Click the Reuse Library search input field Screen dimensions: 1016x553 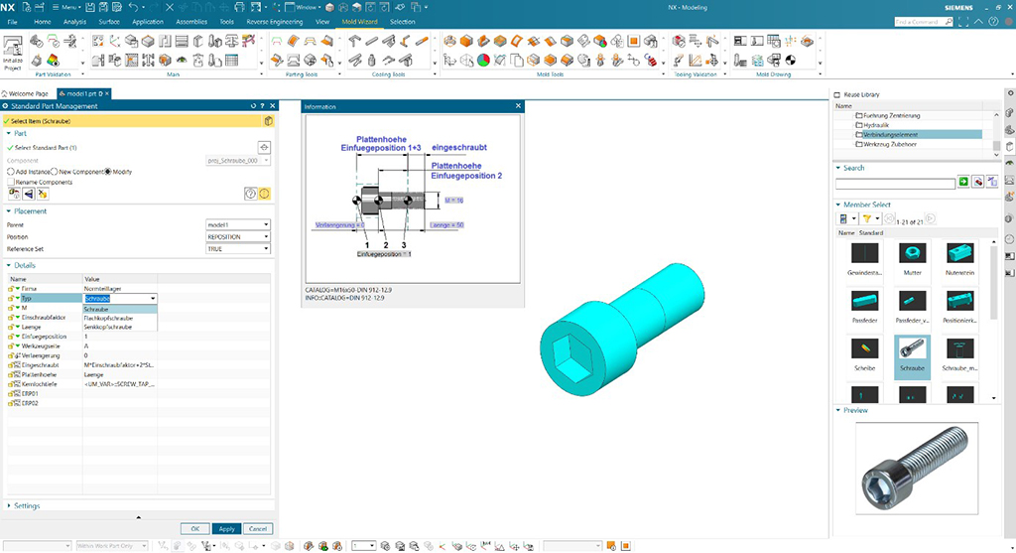[895, 184]
